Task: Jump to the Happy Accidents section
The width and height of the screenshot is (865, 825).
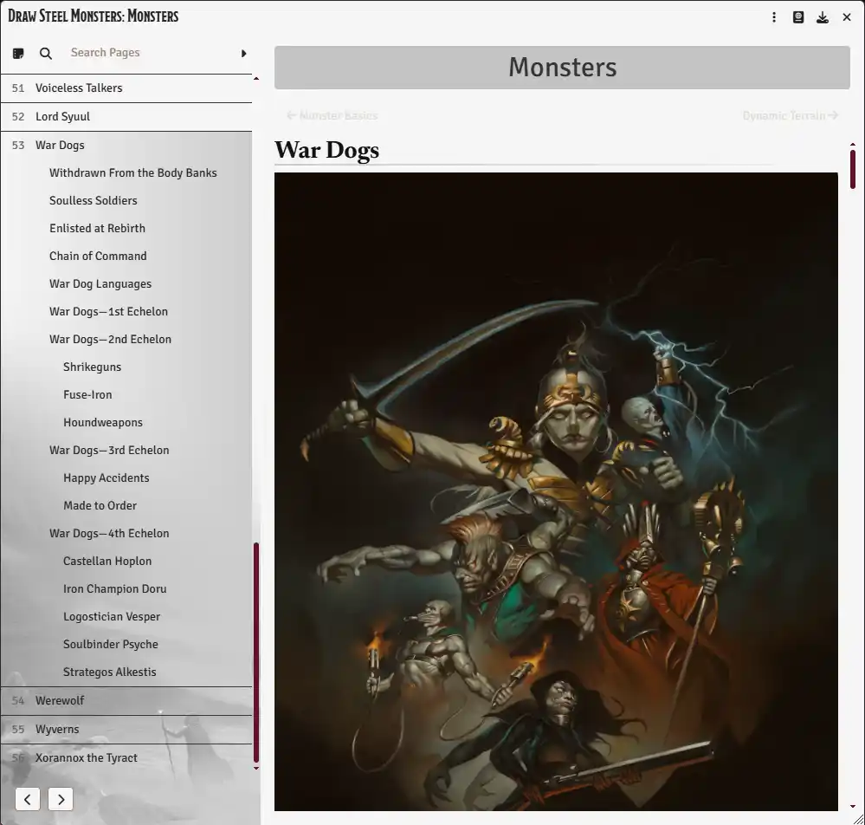Action: click(x=106, y=477)
